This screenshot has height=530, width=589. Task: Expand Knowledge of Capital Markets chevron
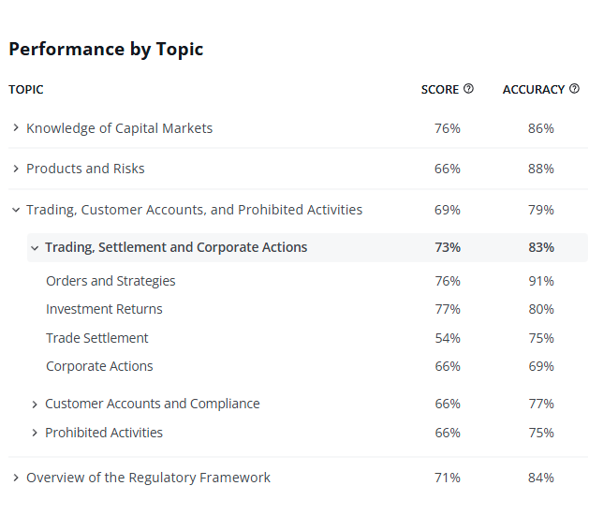(x=16, y=128)
